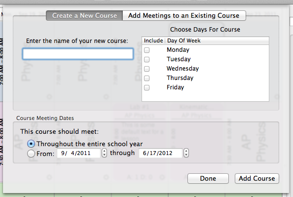Check the Tuesday checkbox
The image size is (293, 197).
pyautogui.click(x=146, y=59)
